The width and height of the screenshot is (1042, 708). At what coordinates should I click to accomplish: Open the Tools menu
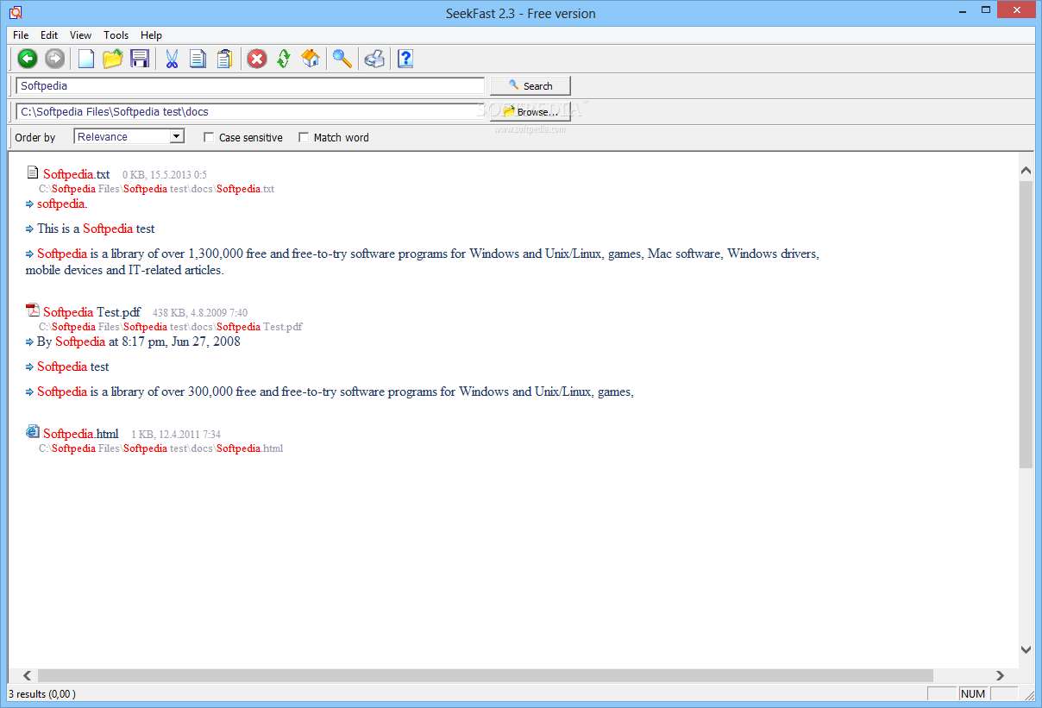(x=116, y=35)
